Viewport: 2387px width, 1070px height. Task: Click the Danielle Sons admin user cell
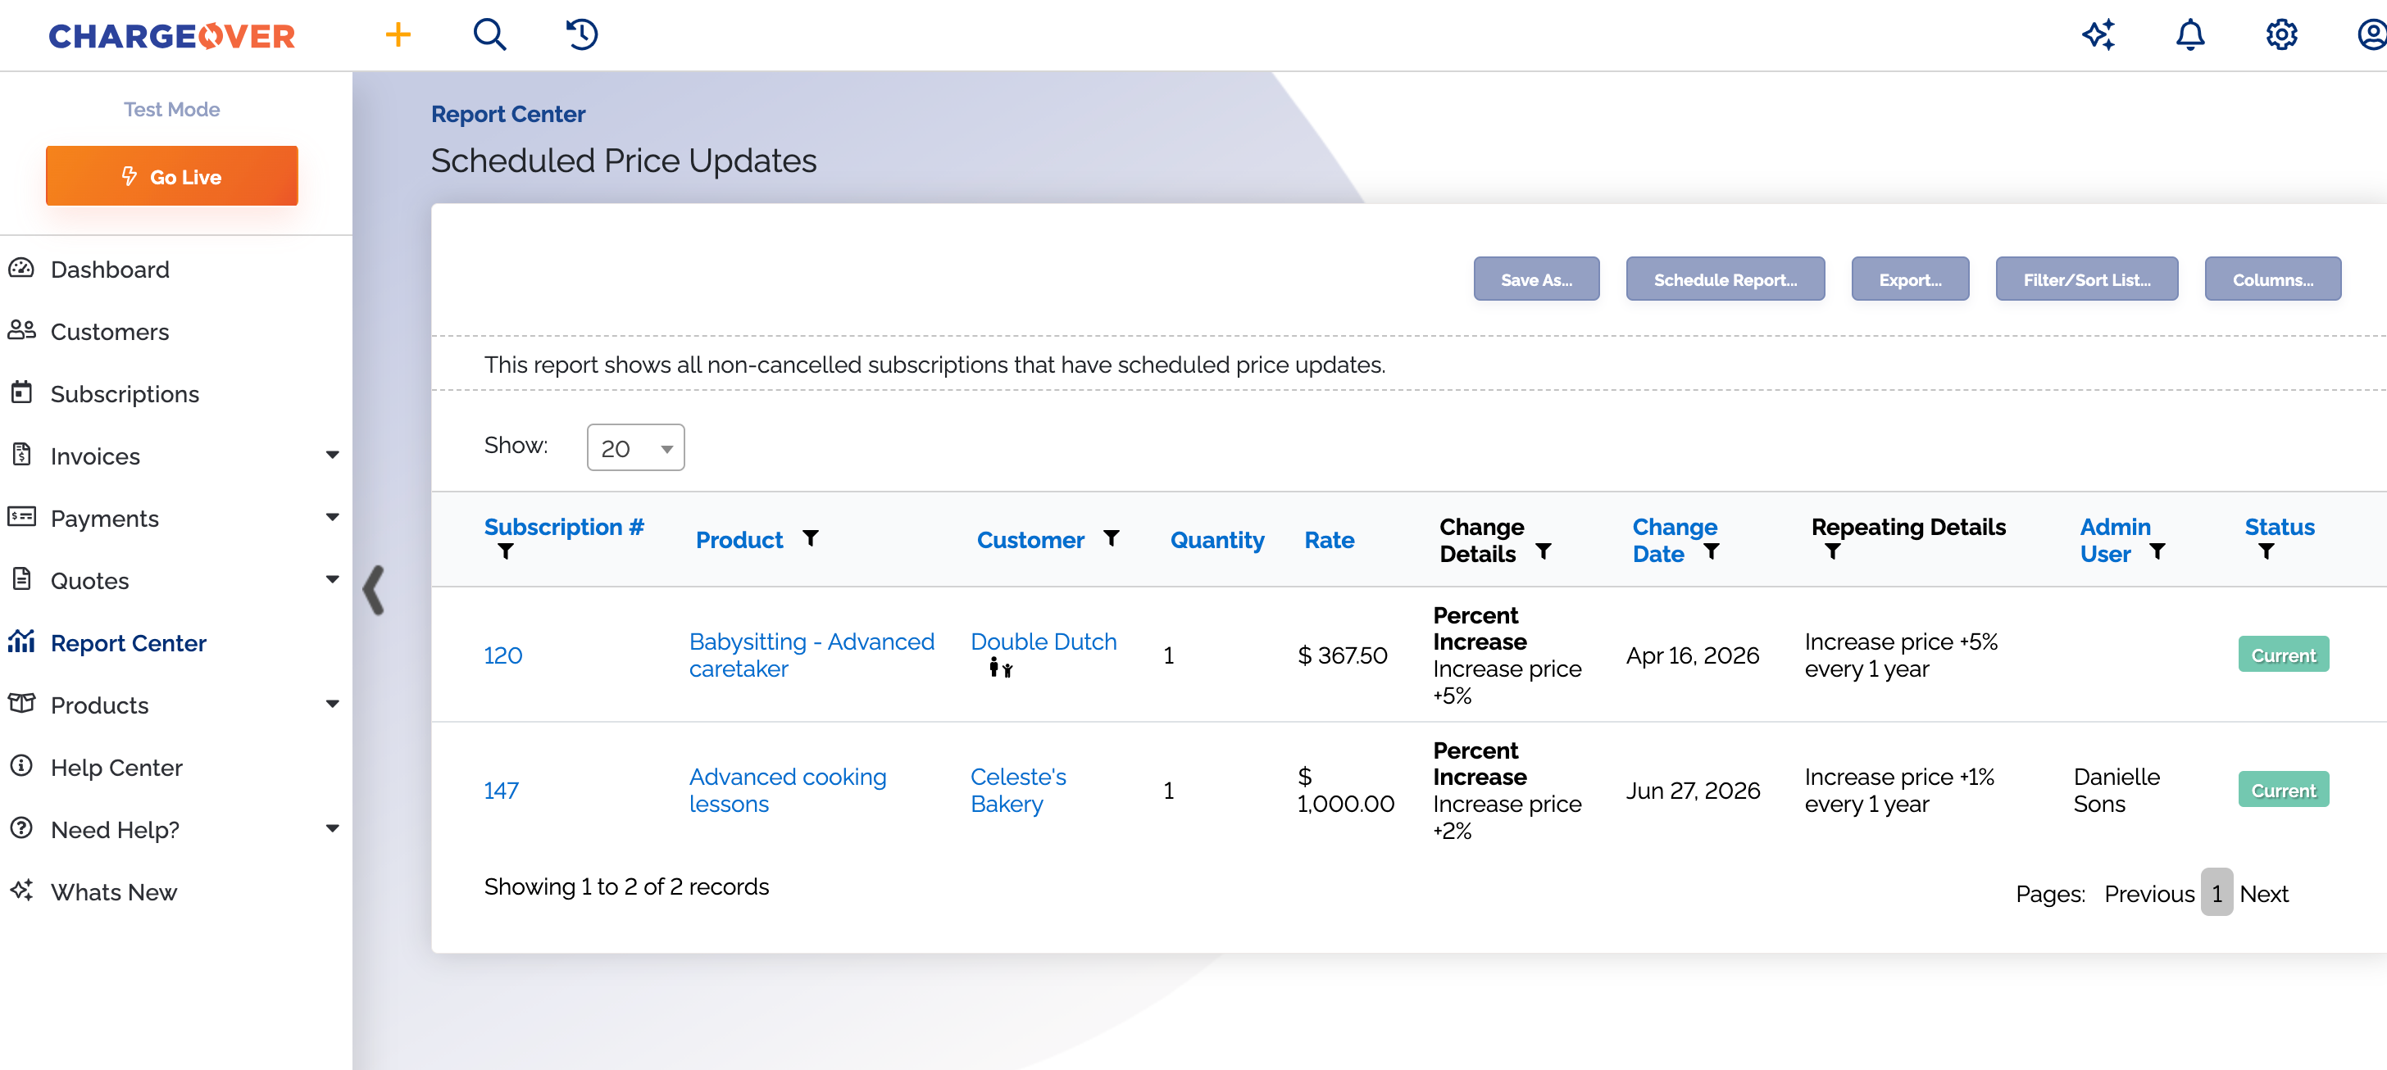(2116, 791)
